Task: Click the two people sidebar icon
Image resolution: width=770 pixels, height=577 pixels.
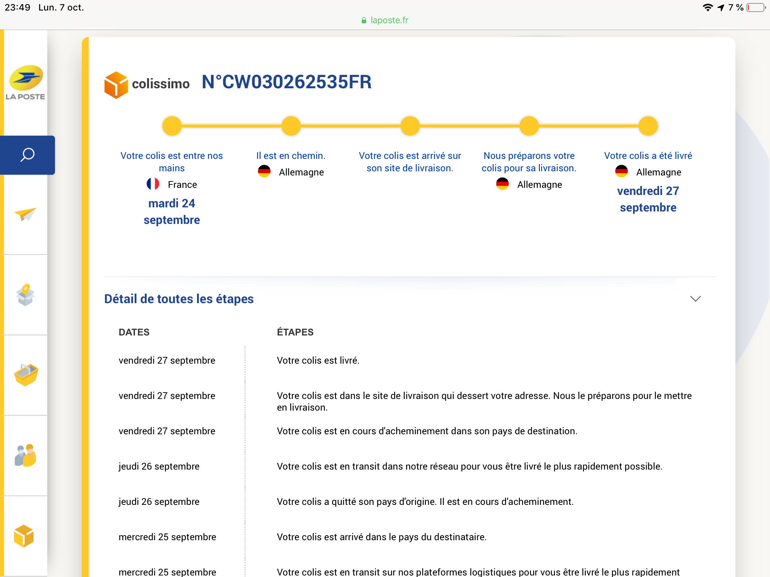Action: tap(25, 455)
